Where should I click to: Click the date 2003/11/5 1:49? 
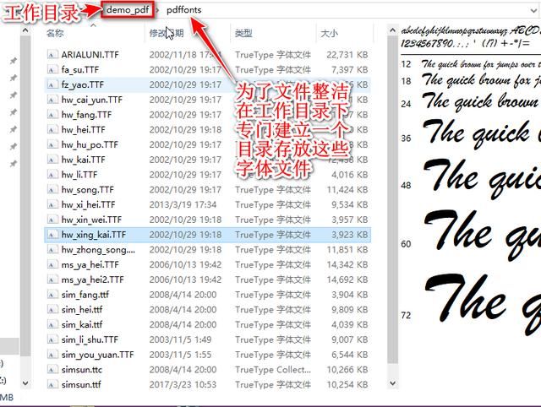pos(180,339)
